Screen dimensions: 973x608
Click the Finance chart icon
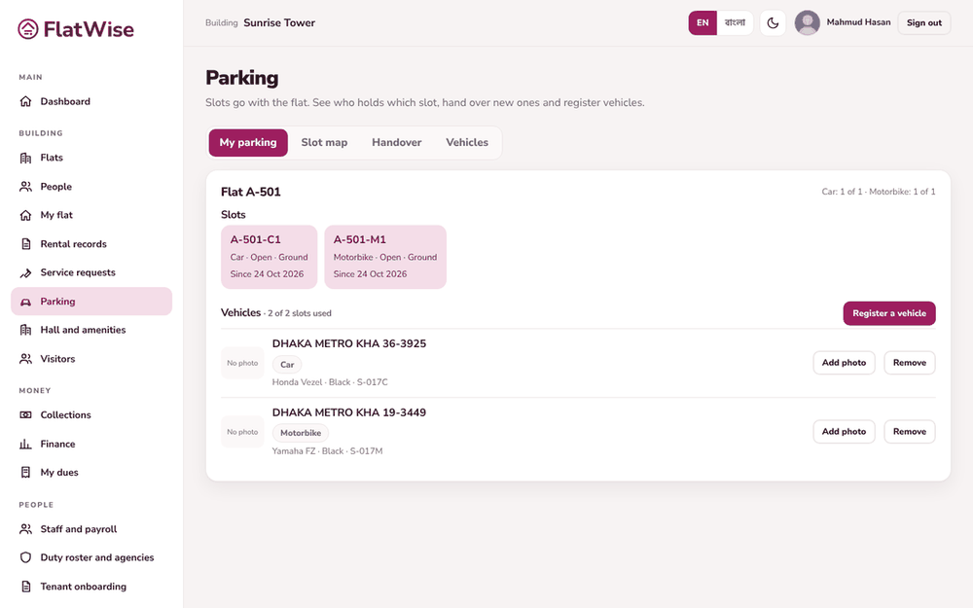(25, 444)
